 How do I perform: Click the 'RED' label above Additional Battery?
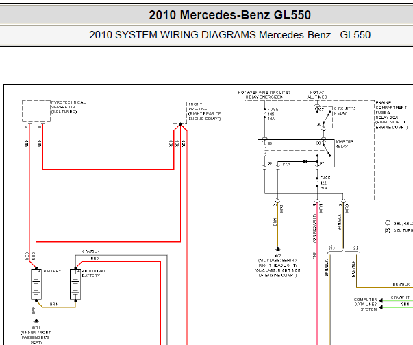(95, 259)
